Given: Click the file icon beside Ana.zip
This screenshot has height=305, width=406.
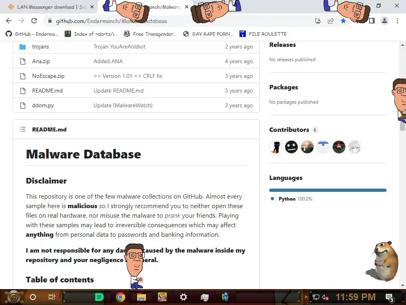Looking at the screenshot, I should tap(23, 62).
